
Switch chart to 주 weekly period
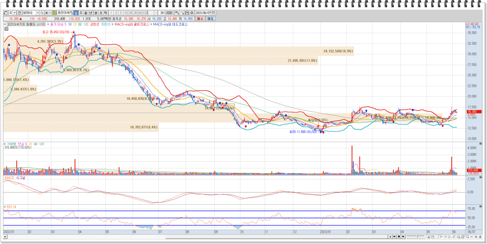81,13
